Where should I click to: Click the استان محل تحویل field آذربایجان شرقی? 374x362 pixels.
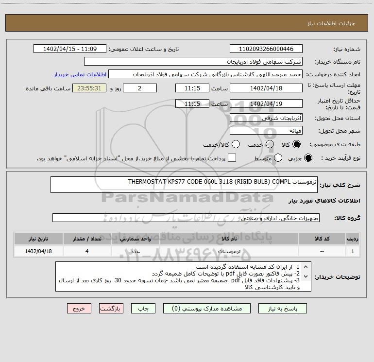266,118
